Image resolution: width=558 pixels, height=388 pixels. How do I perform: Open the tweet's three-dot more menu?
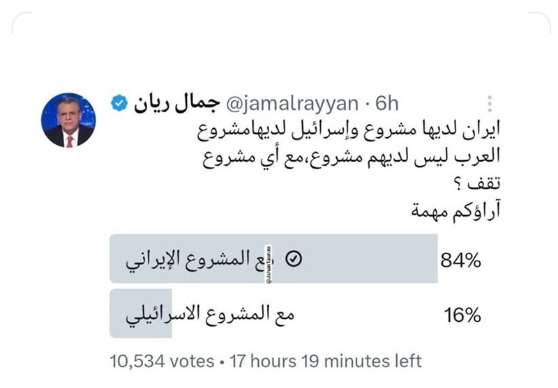point(489,104)
